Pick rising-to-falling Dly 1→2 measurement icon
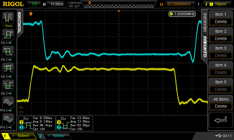234x140 pixels. [8, 69]
